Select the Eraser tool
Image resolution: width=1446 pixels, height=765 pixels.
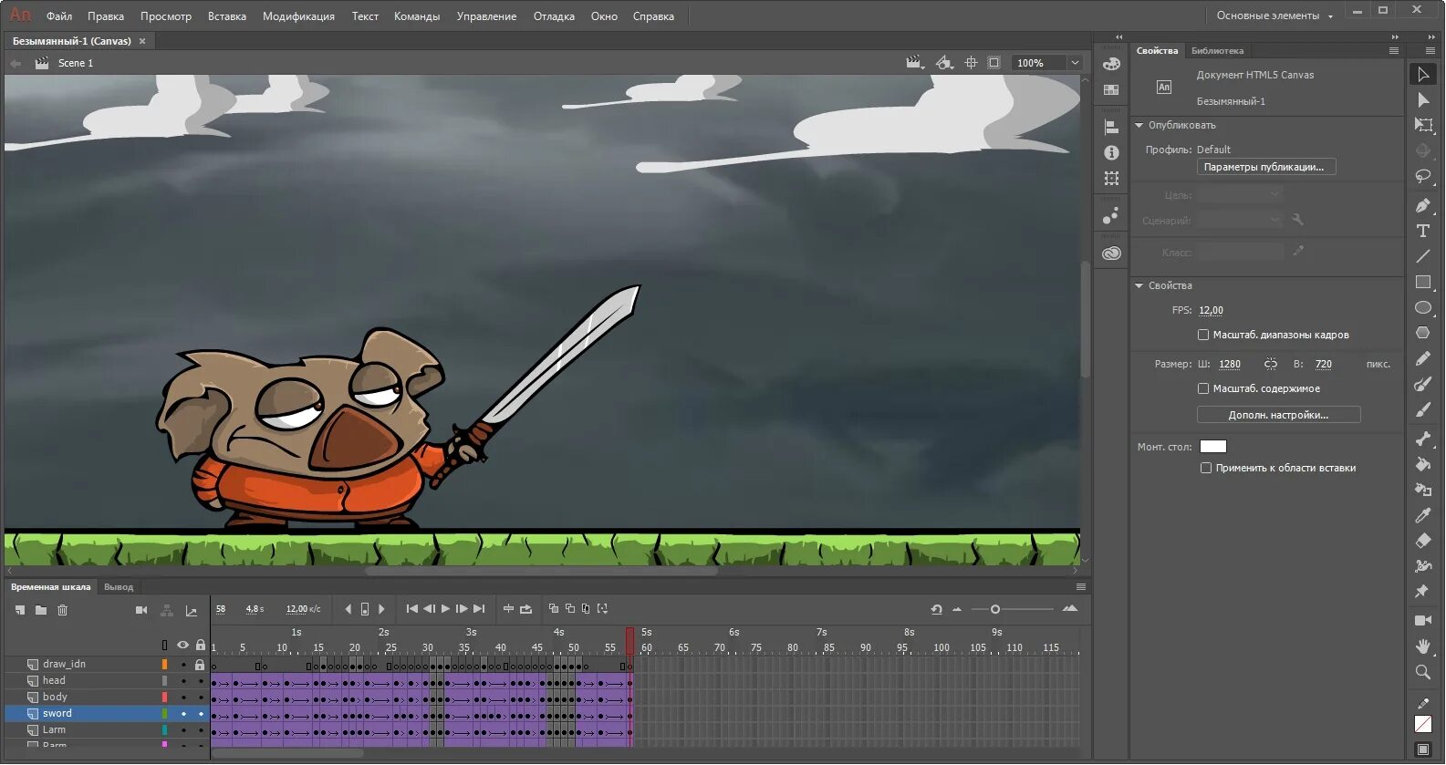tap(1423, 541)
